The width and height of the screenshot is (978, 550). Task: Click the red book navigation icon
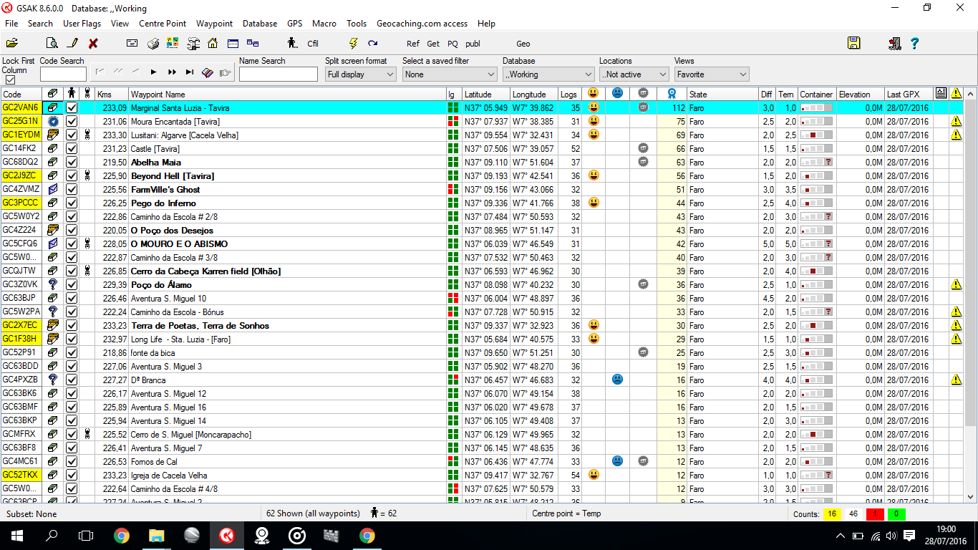(x=208, y=72)
